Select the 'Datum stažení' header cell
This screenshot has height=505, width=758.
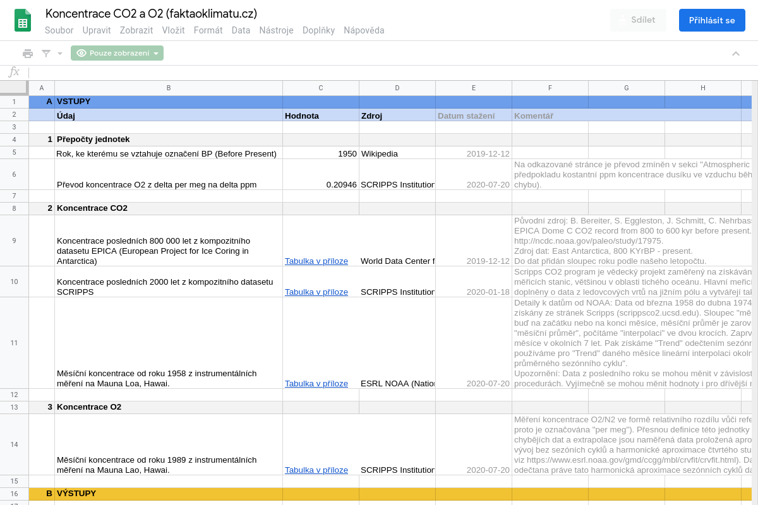pyautogui.click(x=474, y=115)
